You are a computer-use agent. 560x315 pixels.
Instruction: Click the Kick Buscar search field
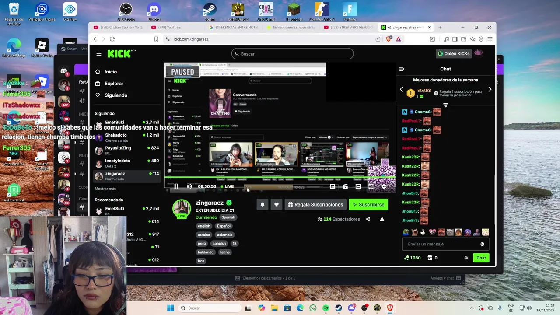click(292, 54)
